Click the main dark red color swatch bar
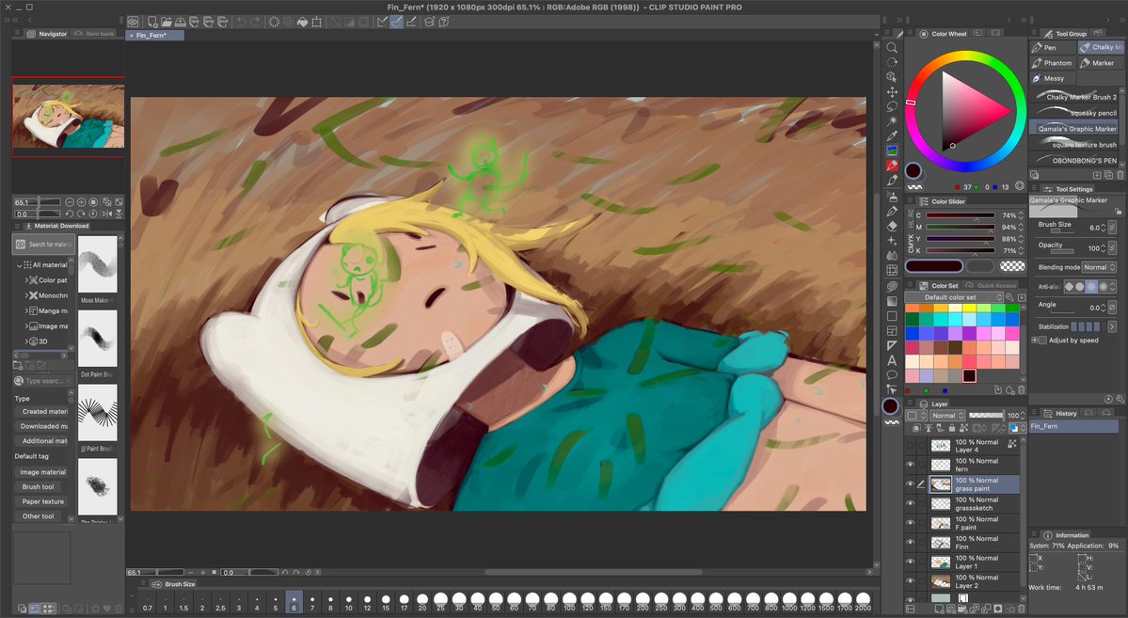The width and height of the screenshot is (1128, 618). tap(934, 266)
